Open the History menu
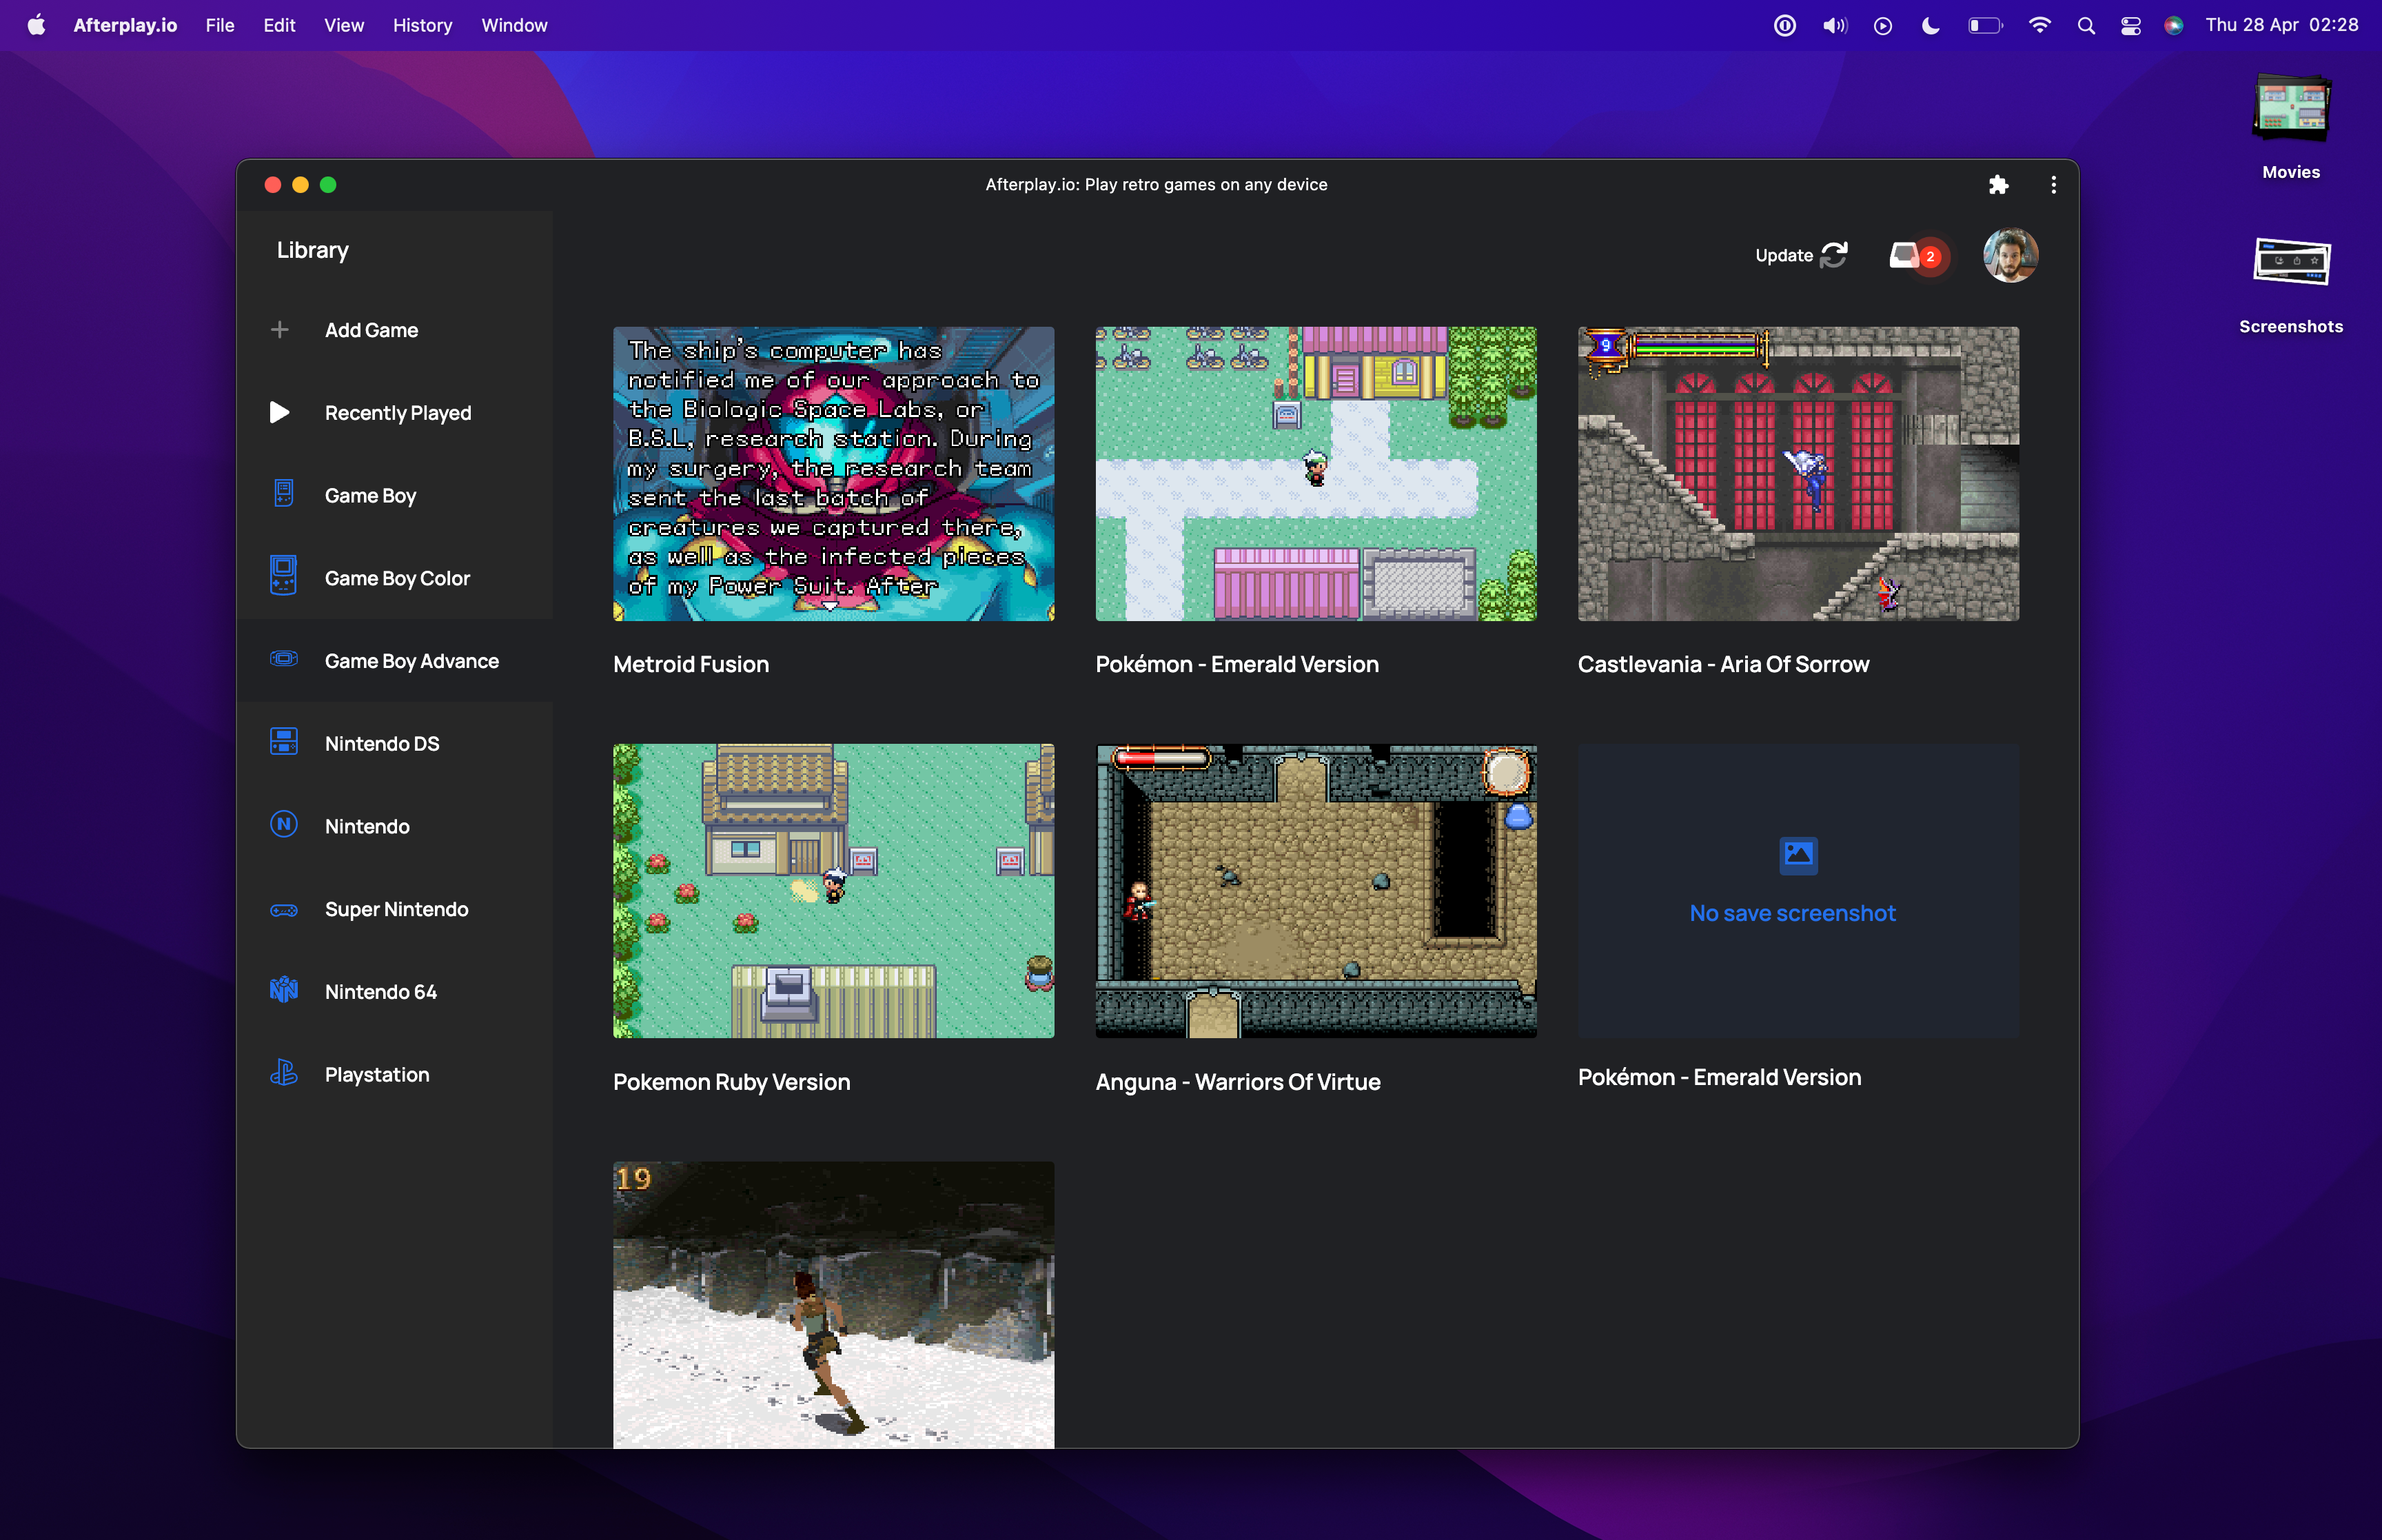This screenshot has width=2382, height=1540. (x=422, y=25)
